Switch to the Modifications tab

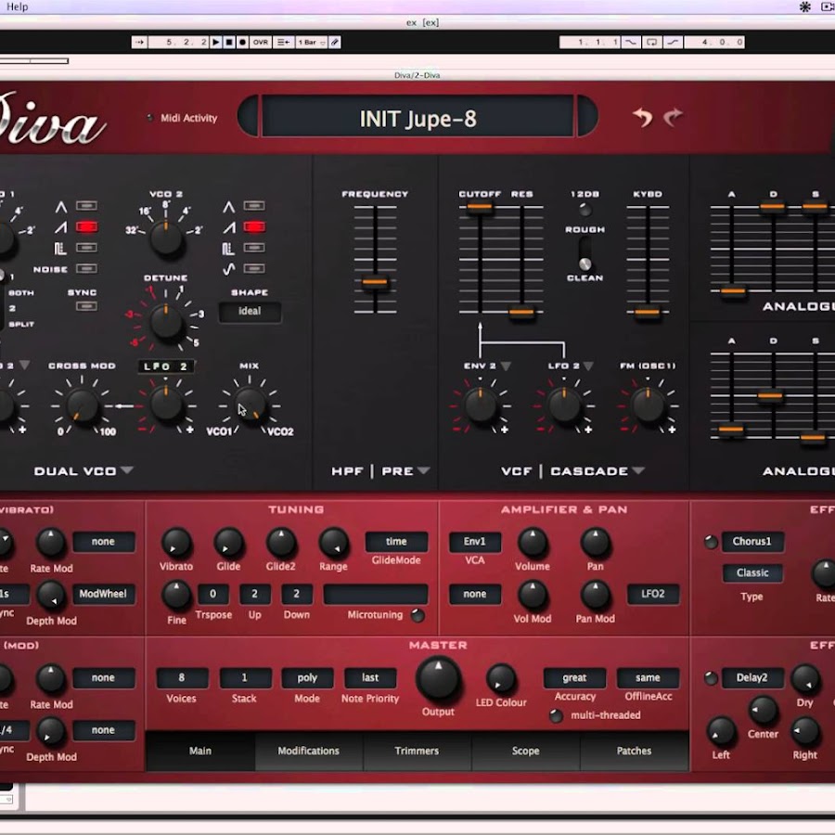pyautogui.click(x=308, y=751)
